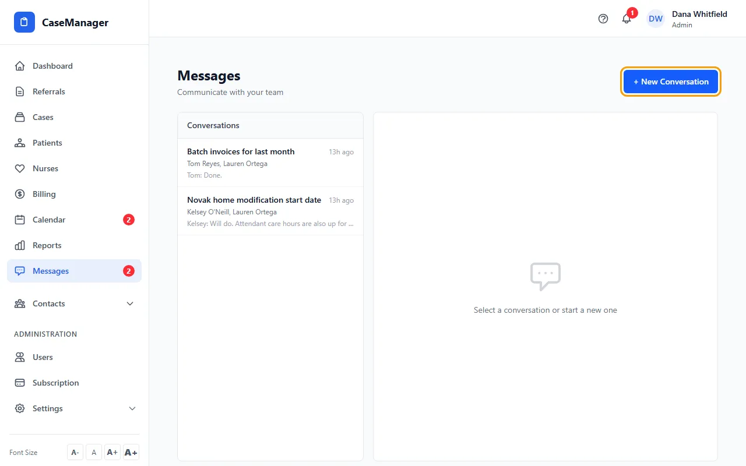
Task: Click the Calendar icon in sidebar
Action: pos(20,220)
